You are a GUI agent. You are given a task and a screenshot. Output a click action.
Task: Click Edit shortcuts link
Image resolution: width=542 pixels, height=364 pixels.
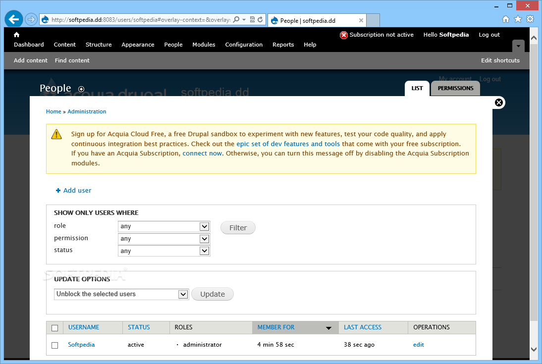click(500, 60)
